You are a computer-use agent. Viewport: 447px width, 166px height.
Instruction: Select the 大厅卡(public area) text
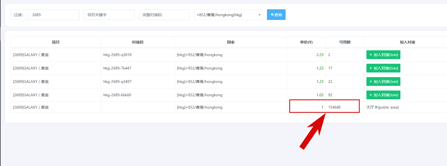(382, 107)
